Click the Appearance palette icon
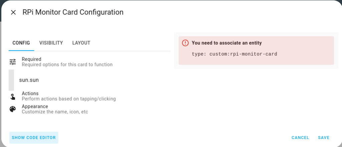342x147 pixels. [x=13, y=109]
